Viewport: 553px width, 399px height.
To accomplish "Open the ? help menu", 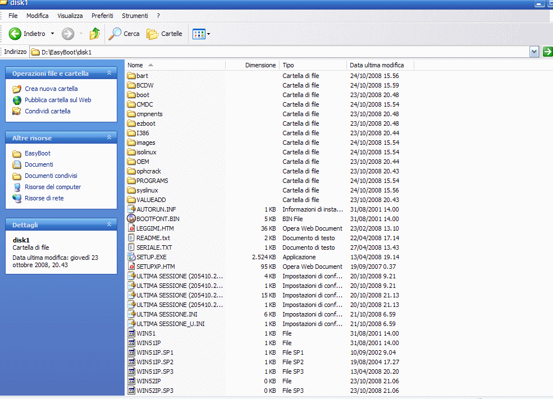I will (158, 16).
